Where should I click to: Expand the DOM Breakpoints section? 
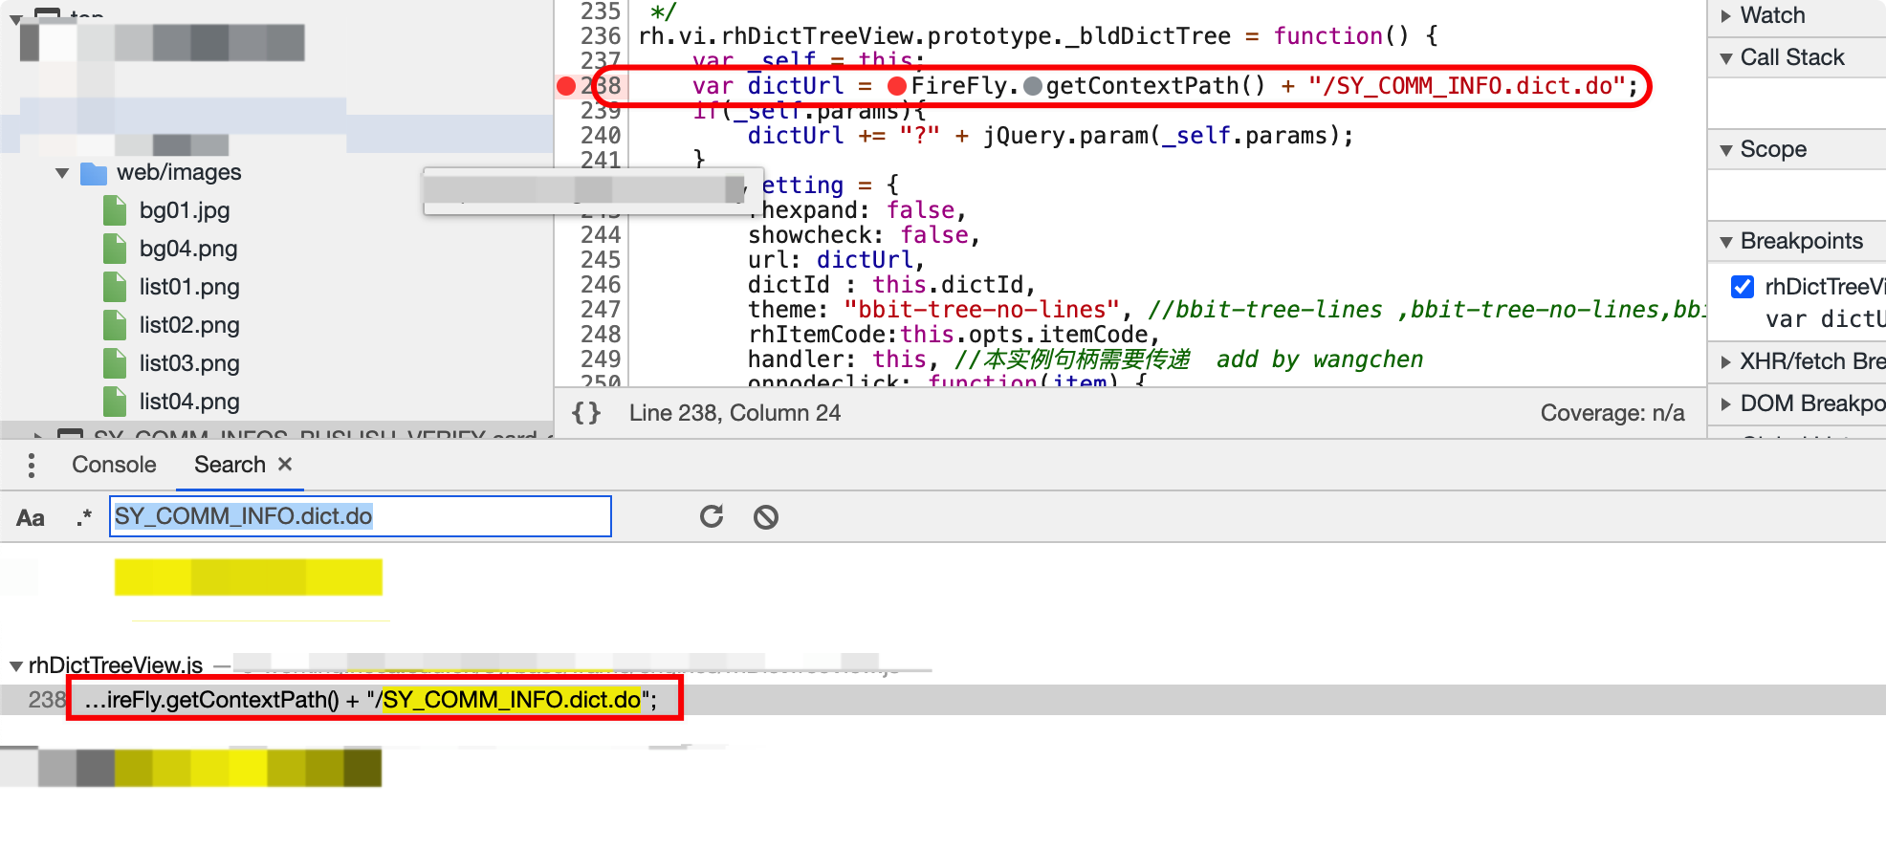coord(1726,403)
